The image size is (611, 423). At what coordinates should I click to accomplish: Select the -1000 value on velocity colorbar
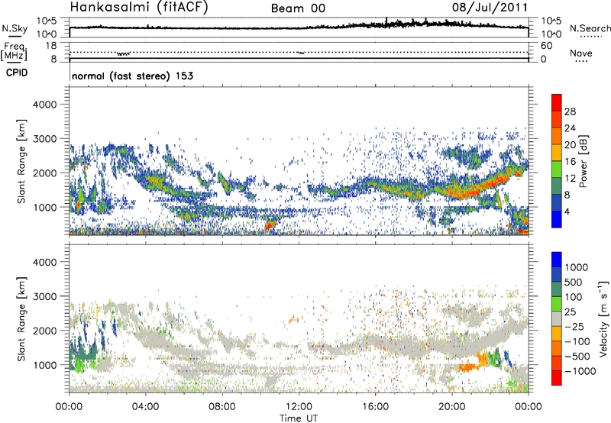click(580, 371)
